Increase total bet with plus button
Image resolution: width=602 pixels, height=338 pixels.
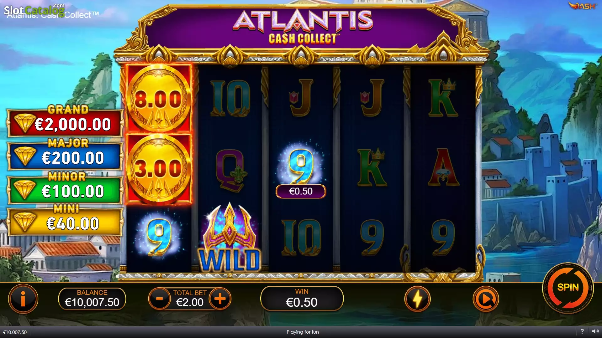pyautogui.click(x=220, y=299)
